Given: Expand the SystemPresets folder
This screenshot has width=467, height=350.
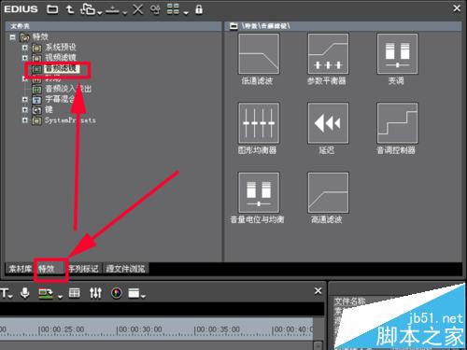Looking at the screenshot, I should click(25, 120).
